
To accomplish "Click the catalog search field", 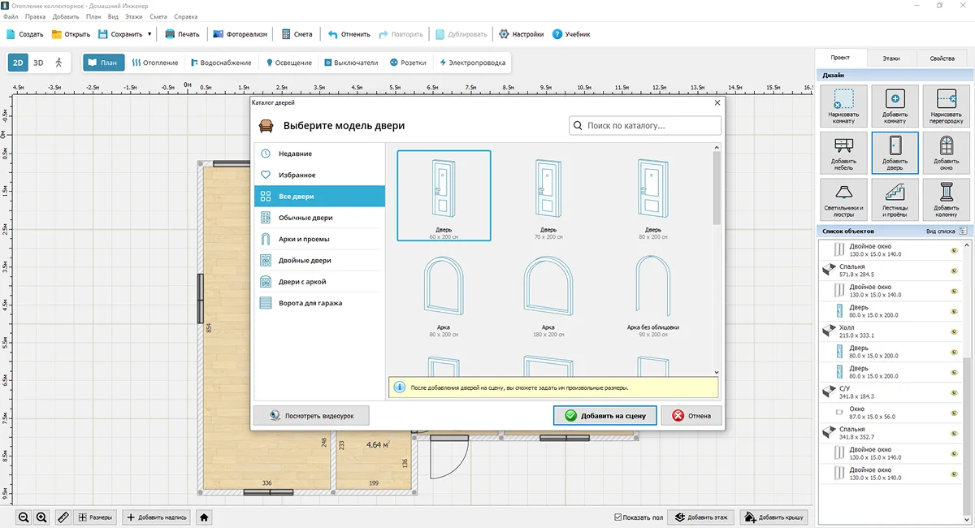I will pos(645,126).
